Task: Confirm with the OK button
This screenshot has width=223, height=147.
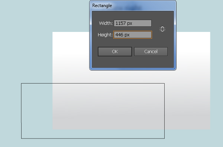Action: (115, 52)
